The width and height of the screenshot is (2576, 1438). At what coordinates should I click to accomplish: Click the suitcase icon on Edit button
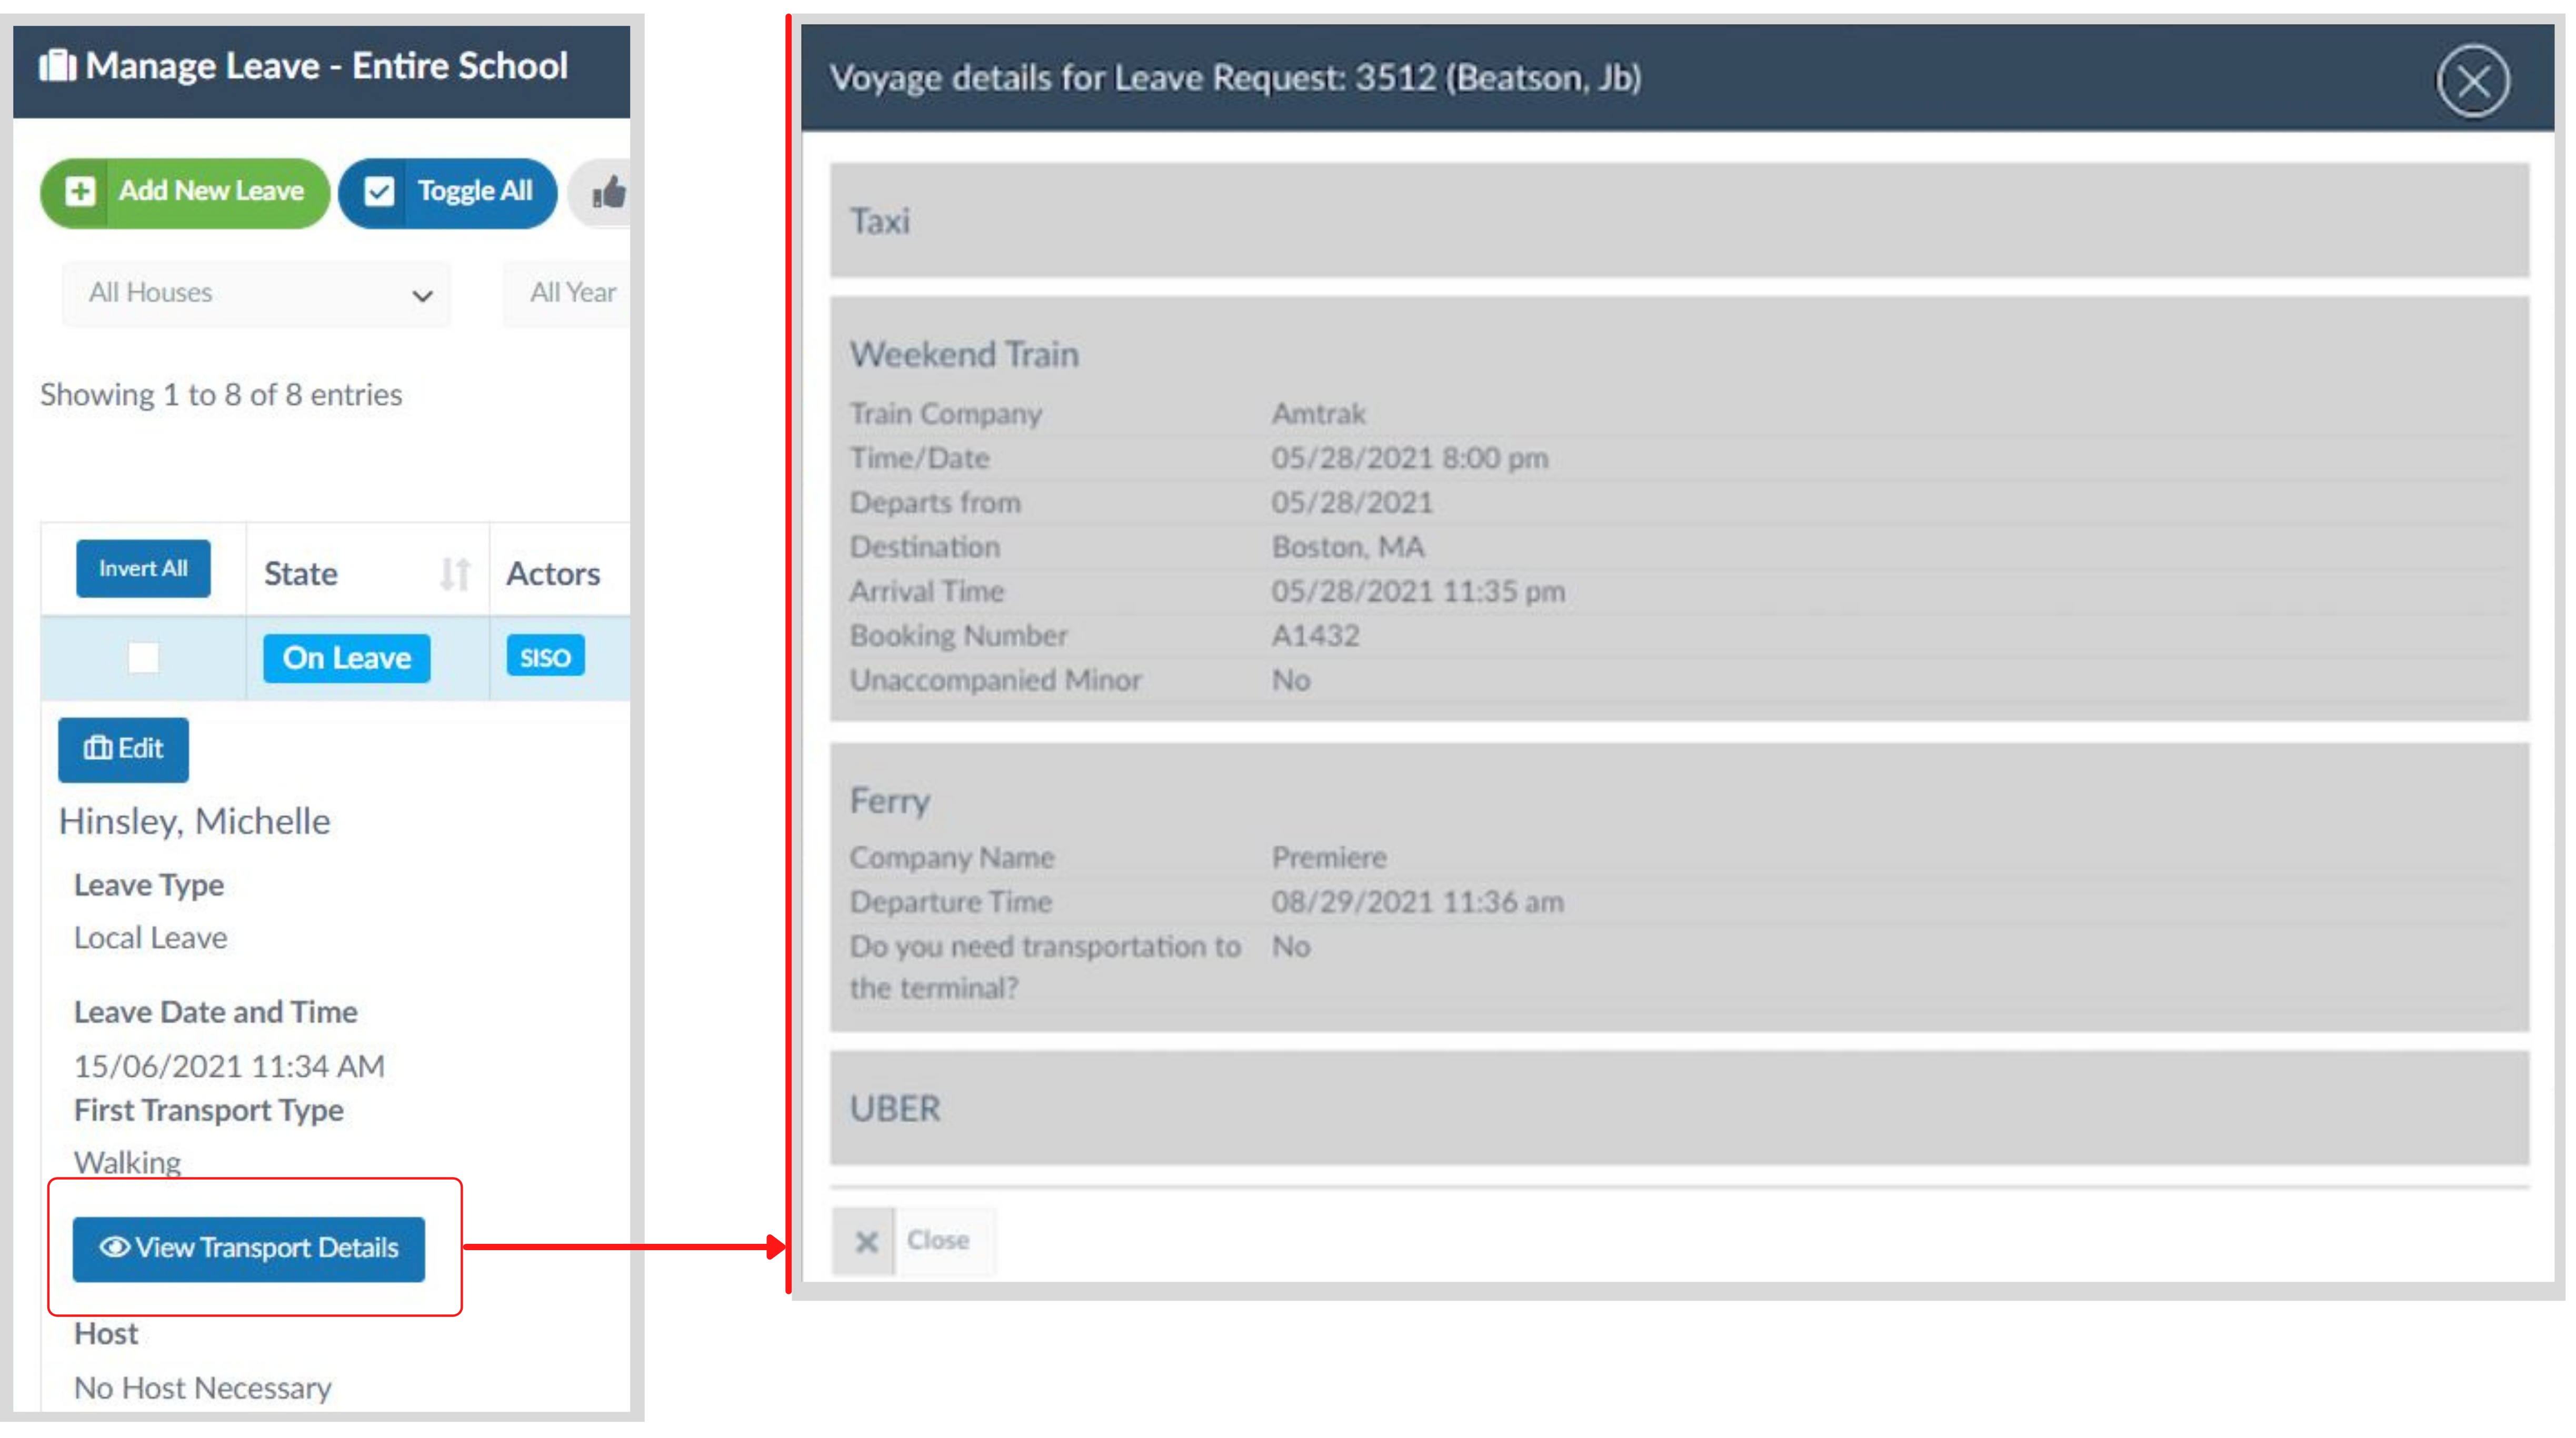point(97,748)
